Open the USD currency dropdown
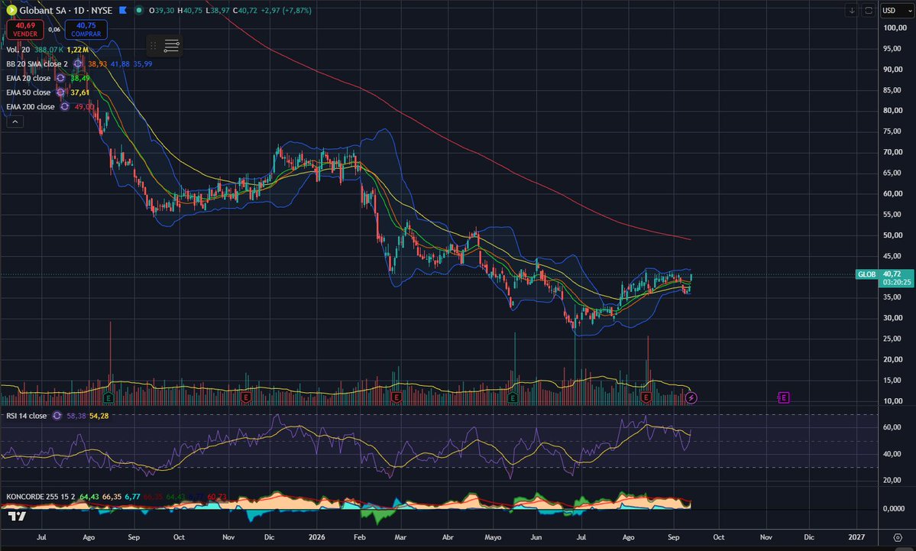Screen dimensions: 916x551 click(x=897, y=10)
